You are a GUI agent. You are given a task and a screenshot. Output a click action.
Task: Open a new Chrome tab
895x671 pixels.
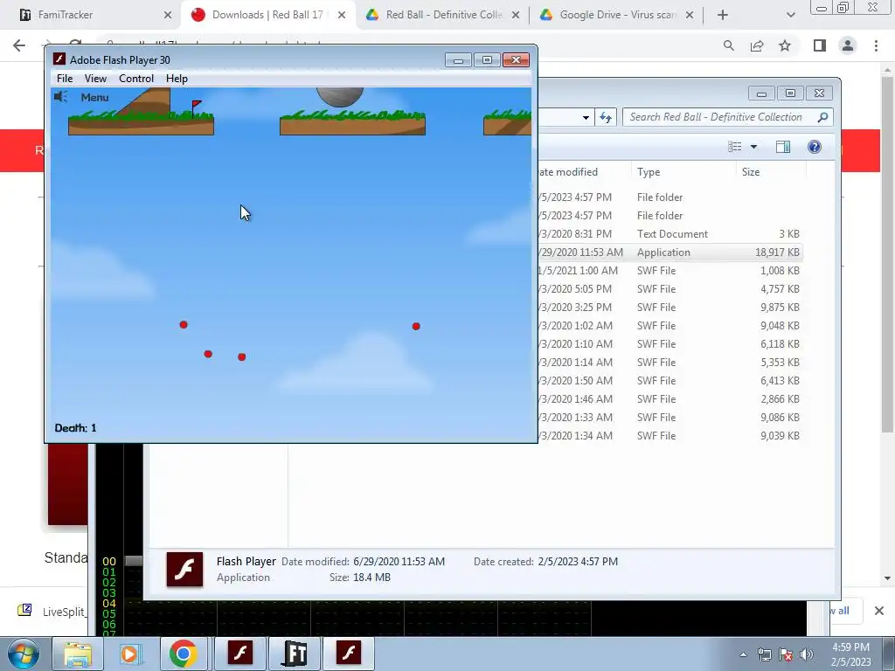coord(723,15)
